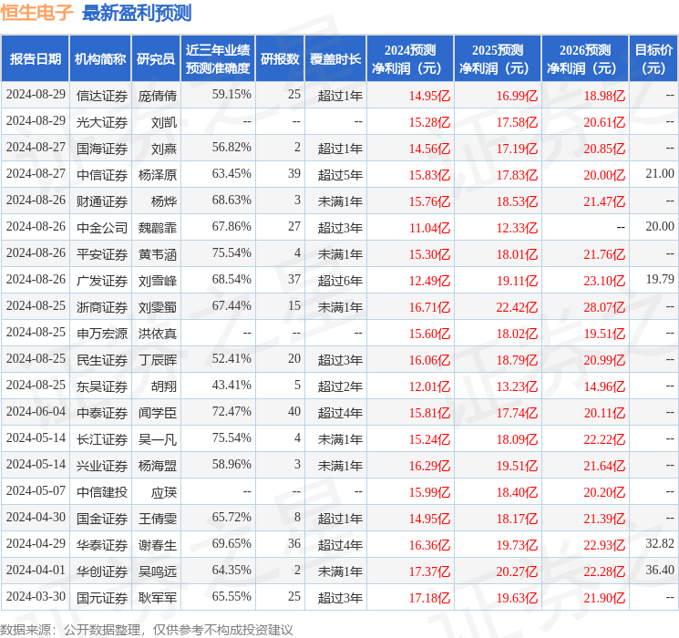Screen dimensions: 679x638
Task: Select the 浙商证券 institution cell
Action: (x=102, y=307)
